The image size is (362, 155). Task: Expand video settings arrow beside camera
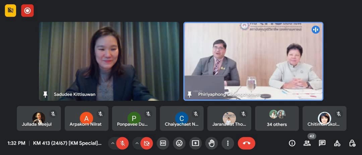coord(137,143)
